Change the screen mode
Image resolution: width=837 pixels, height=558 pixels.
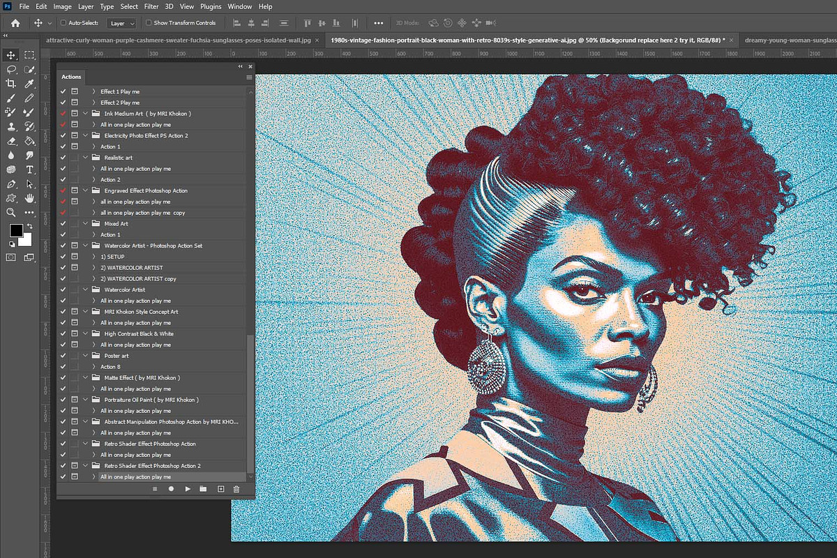click(29, 257)
